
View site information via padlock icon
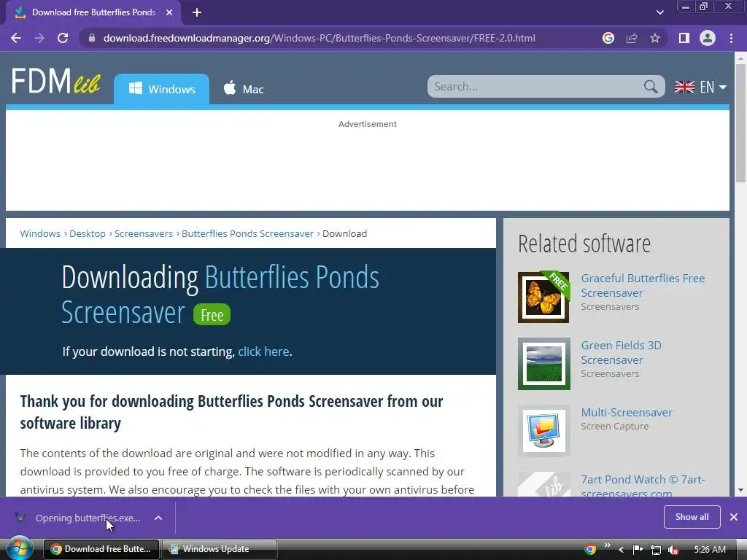[92, 38]
